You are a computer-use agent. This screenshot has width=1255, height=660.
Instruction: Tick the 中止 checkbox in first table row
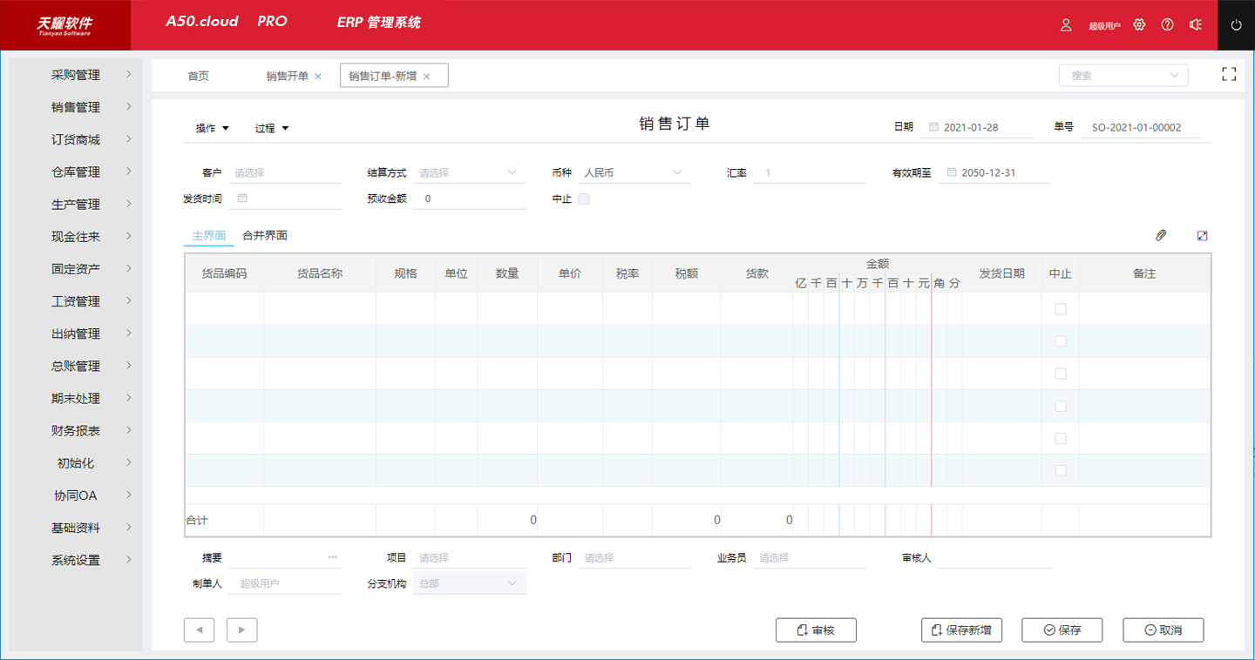pos(1061,309)
